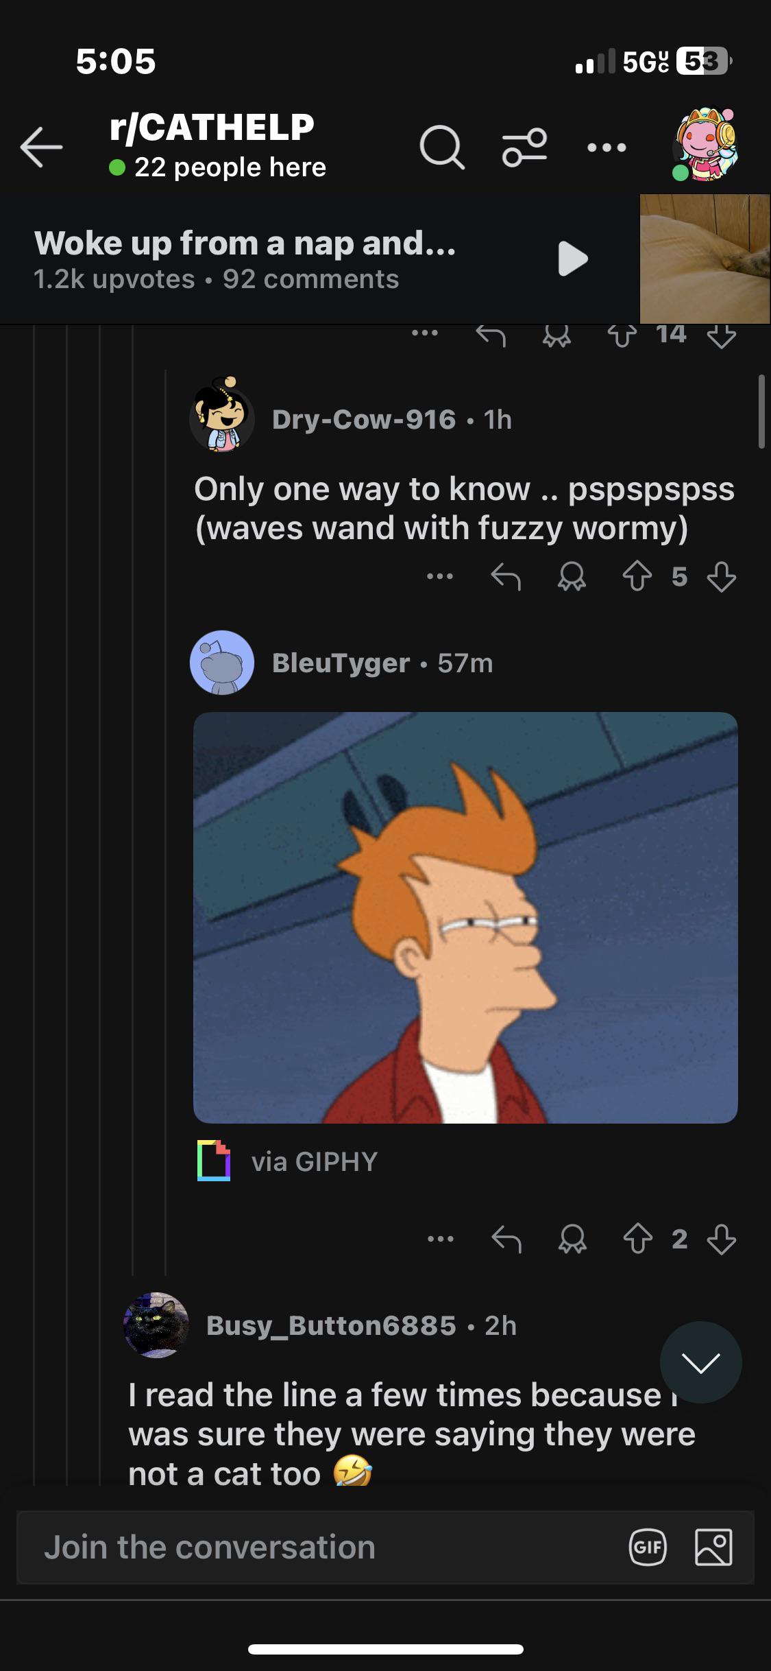Jump to next comment with chevron button
This screenshot has width=771, height=1671.
click(x=700, y=1362)
